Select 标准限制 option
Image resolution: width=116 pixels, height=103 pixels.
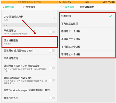point(87,16)
